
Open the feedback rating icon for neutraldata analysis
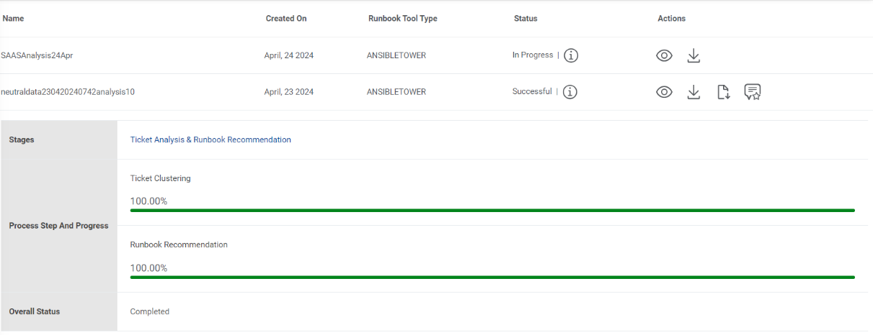tap(753, 92)
